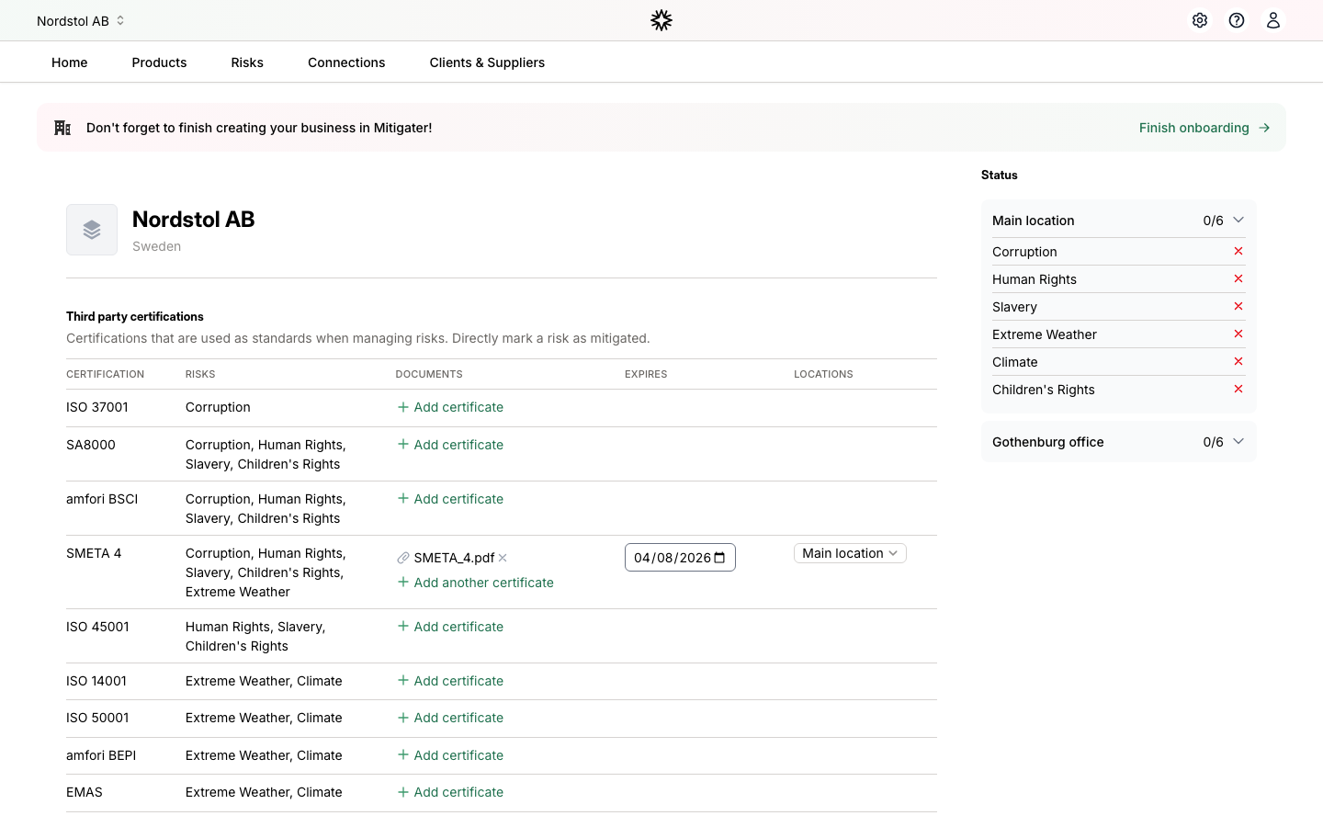Switch to the Connections tab
The image size is (1323, 827).
(346, 62)
